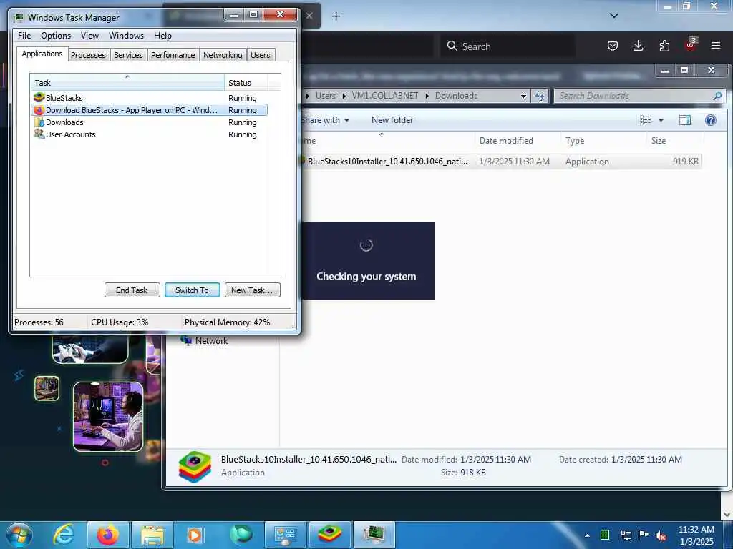
Task: Switch to the Services tab
Action: (x=128, y=55)
